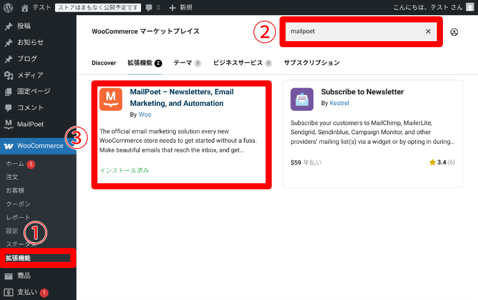Click the WooCommerce W logo icon
The image size is (478, 300).
8,146
